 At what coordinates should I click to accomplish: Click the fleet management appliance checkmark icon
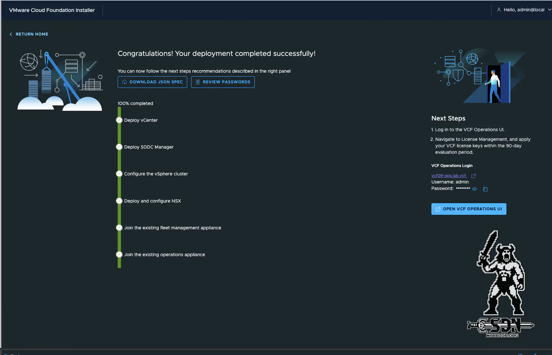point(119,228)
